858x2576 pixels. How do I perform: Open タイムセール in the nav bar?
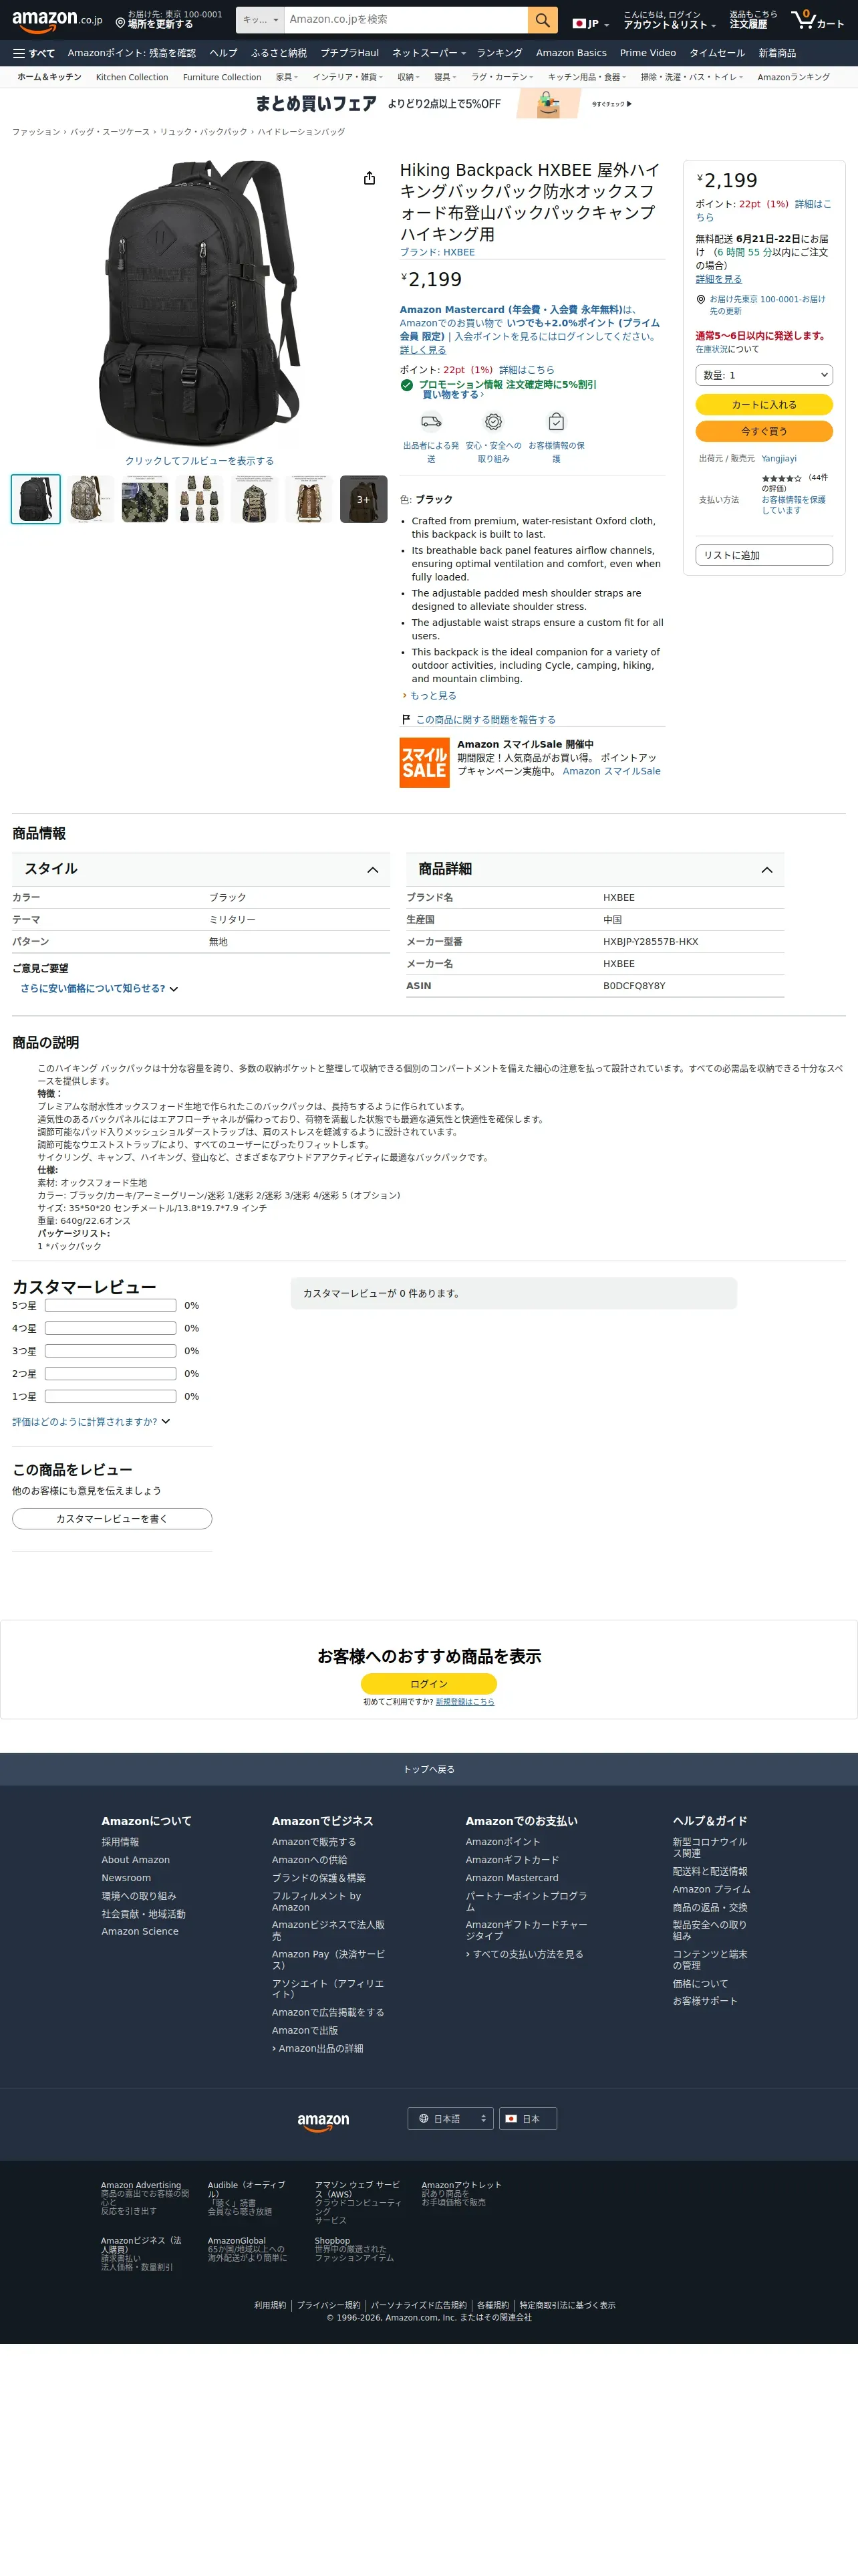click(x=717, y=53)
